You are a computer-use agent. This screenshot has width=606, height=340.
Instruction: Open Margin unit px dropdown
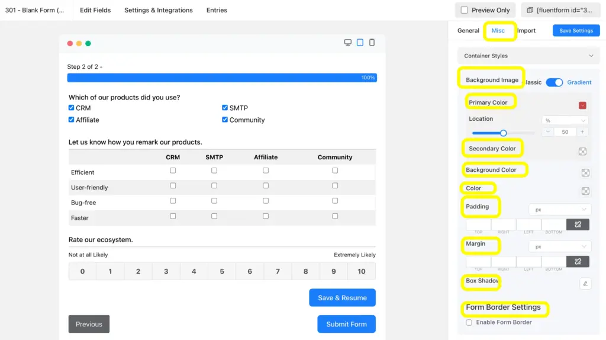point(560,246)
